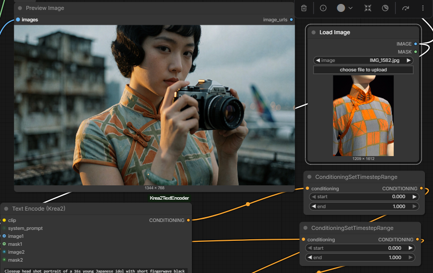Image resolution: width=433 pixels, height=273 pixels.
Task: Toggle collapse dot on Preview Image node
Action: 20,8
